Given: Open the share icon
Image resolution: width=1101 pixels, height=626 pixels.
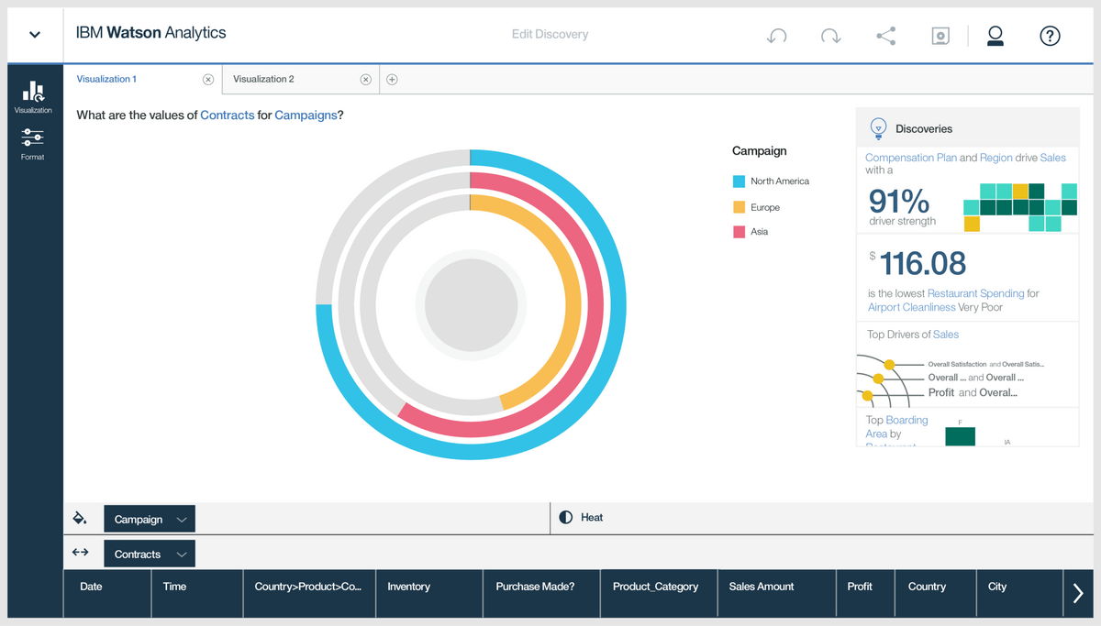Looking at the screenshot, I should (x=885, y=36).
